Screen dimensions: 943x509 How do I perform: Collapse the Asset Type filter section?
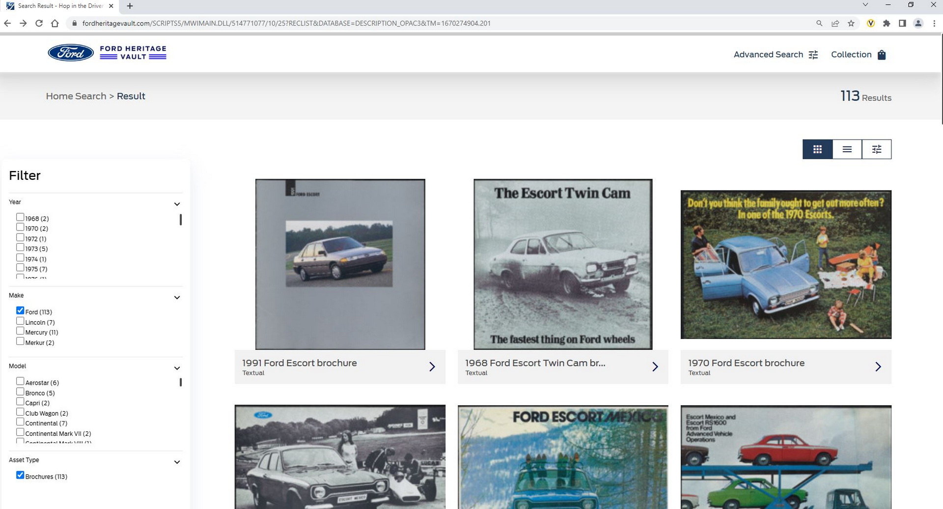tap(177, 462)
